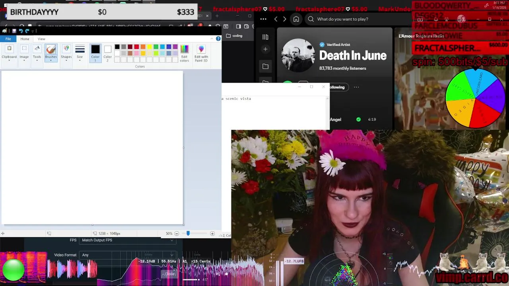The width and height of the screenshot is (509, 286).
Task: Click the Redo arrow in Paint
Action: pos(27,31)
